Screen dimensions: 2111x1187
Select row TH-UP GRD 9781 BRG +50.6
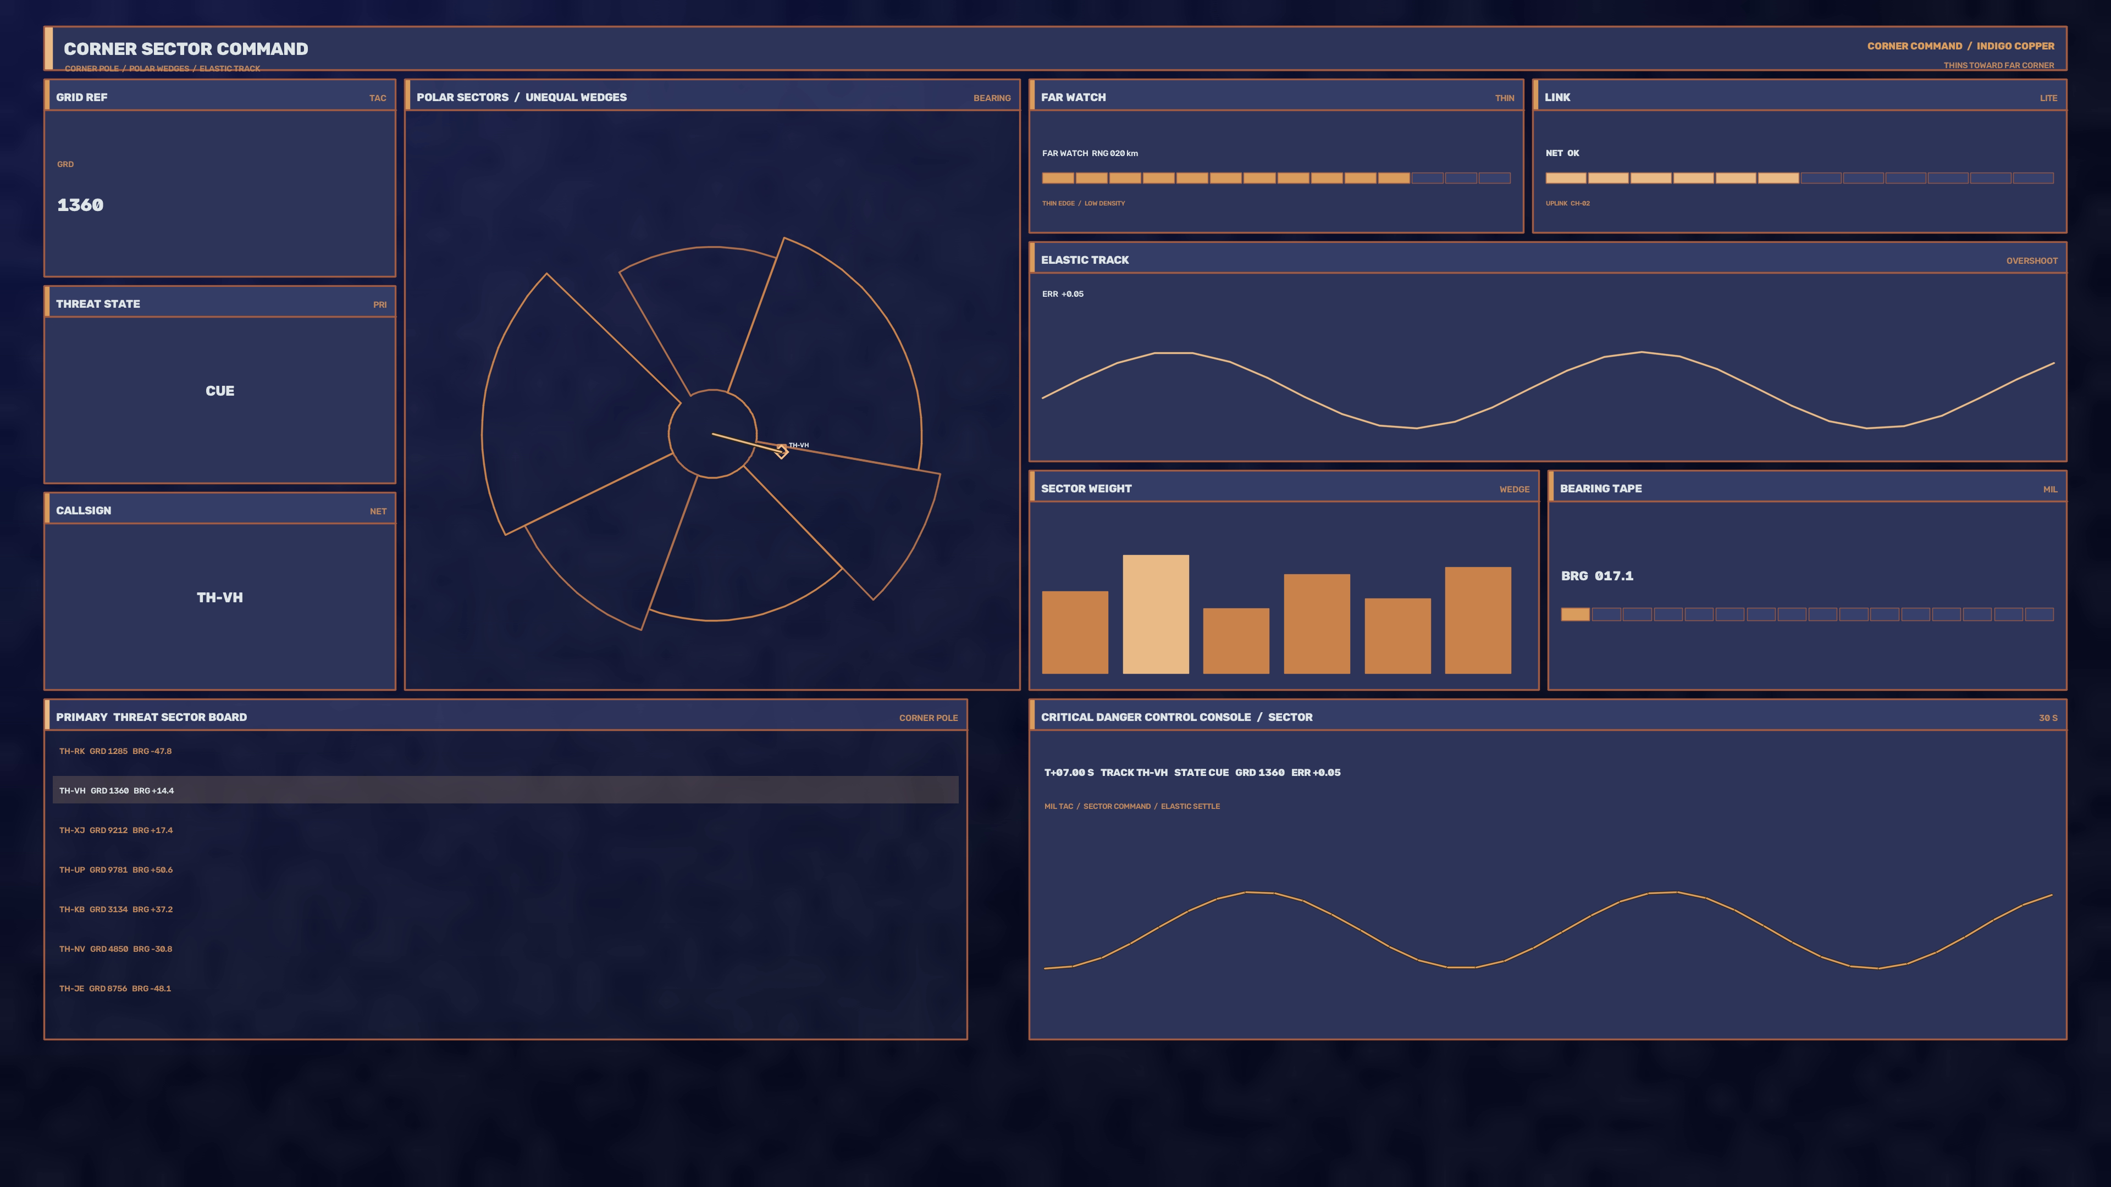506,869
